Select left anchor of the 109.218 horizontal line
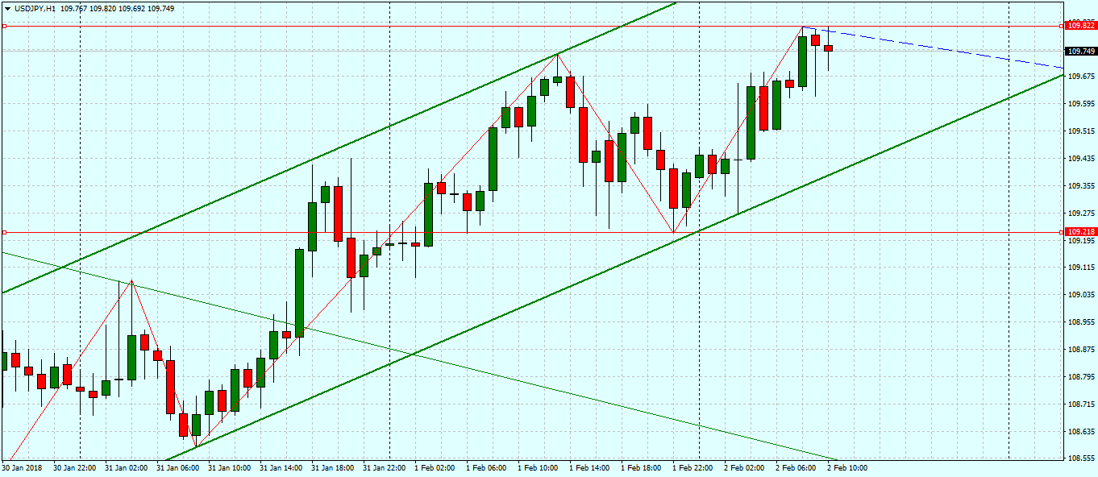This screenshot has height=477, width=1098. click(x=4, y=232)
